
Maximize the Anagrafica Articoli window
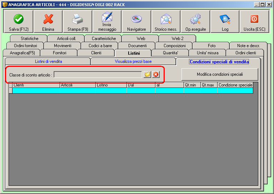(x=262, y=5)
